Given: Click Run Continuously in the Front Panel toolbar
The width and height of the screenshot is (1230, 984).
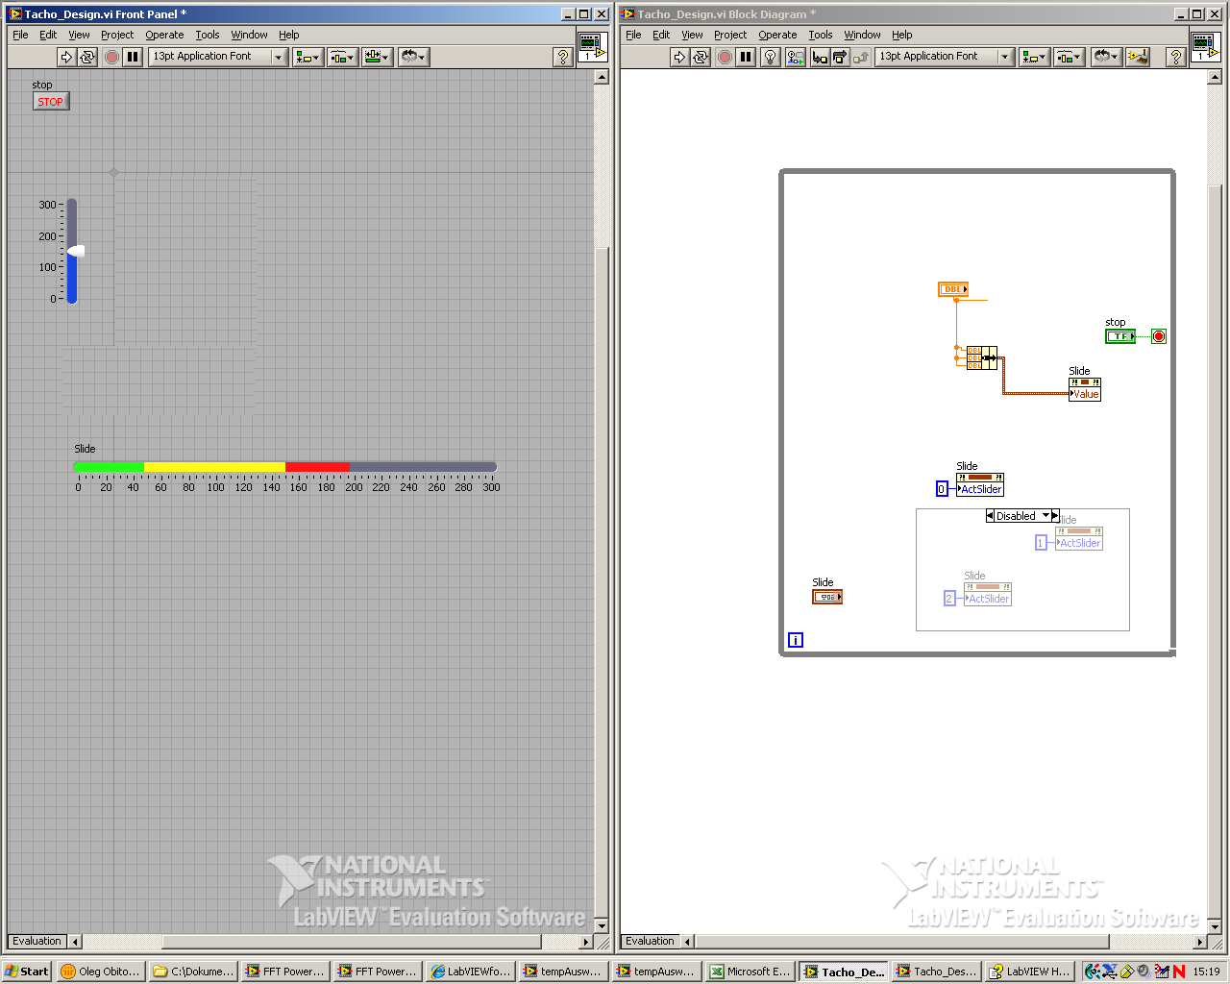Looking at the screenshot, I should click(x=87, y=57).
